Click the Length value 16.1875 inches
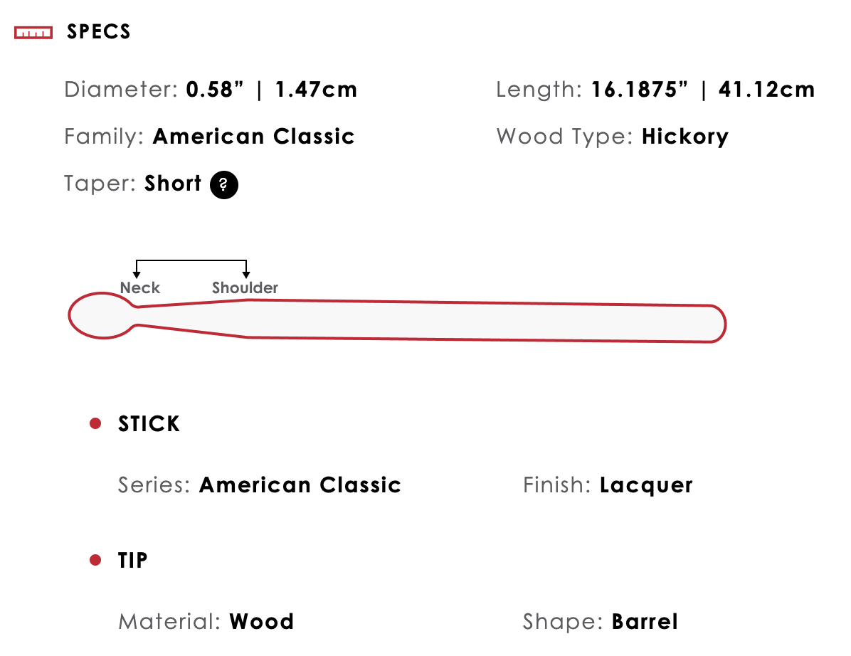Image resolution: width=851 pixels, height=656 pixels. pos(640,90)
